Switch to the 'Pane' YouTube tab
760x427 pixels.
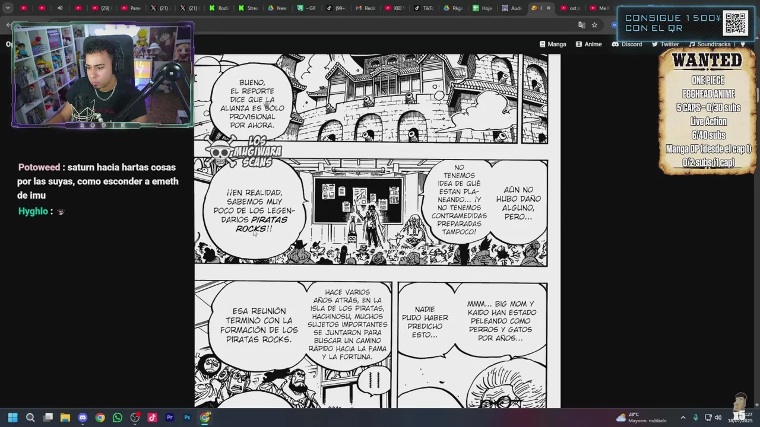coord(131,8)
